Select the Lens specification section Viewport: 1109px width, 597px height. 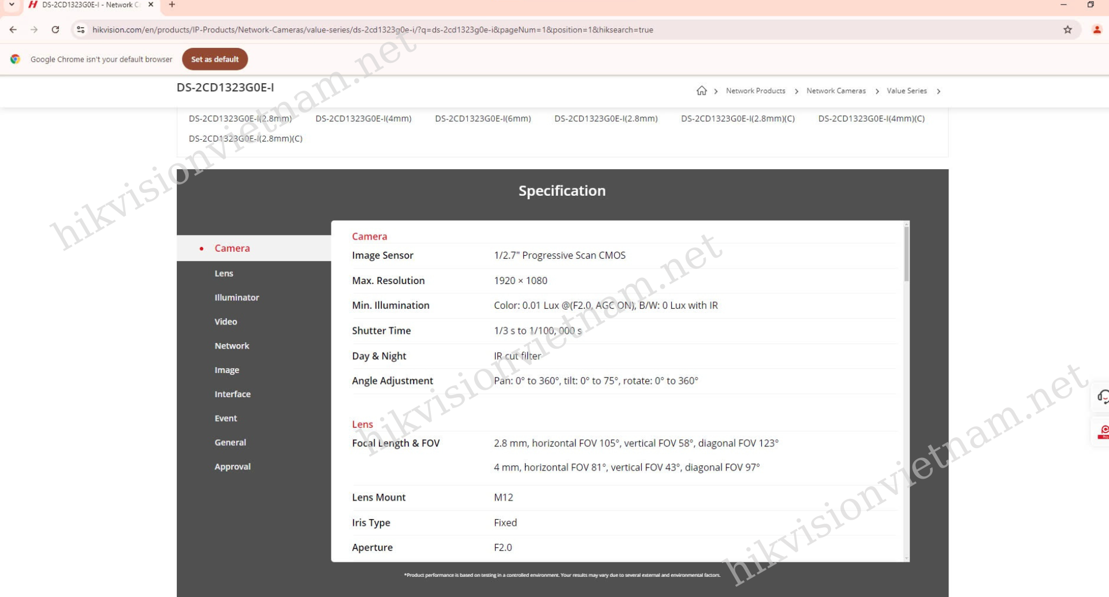(224, 273)
